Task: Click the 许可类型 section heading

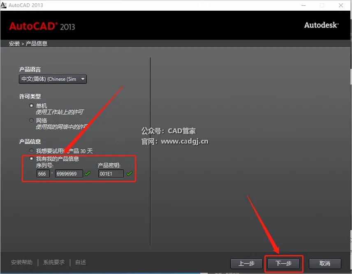Action: [30, 96]
